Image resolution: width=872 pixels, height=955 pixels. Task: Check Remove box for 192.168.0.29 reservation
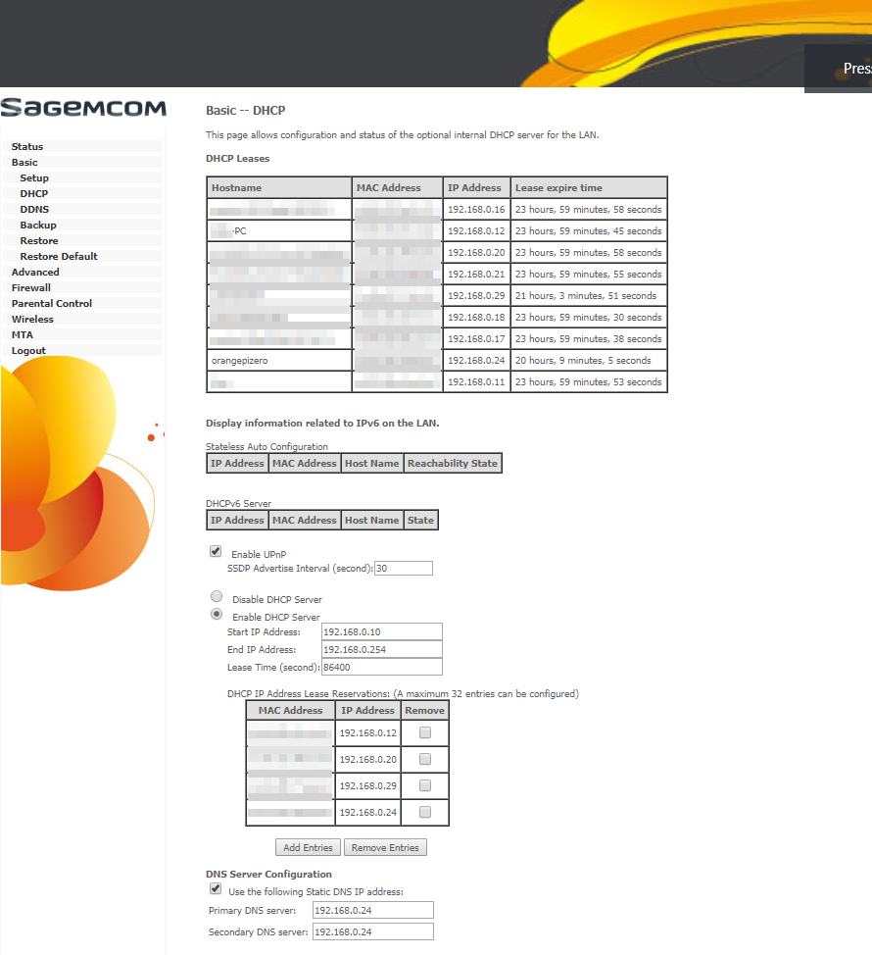(425, 785)
